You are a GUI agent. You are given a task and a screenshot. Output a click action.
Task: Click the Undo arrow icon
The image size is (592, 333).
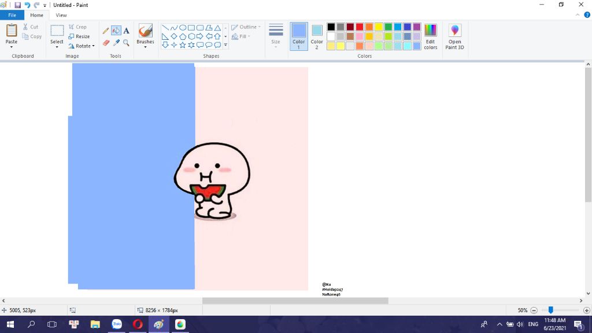(27, 5)
